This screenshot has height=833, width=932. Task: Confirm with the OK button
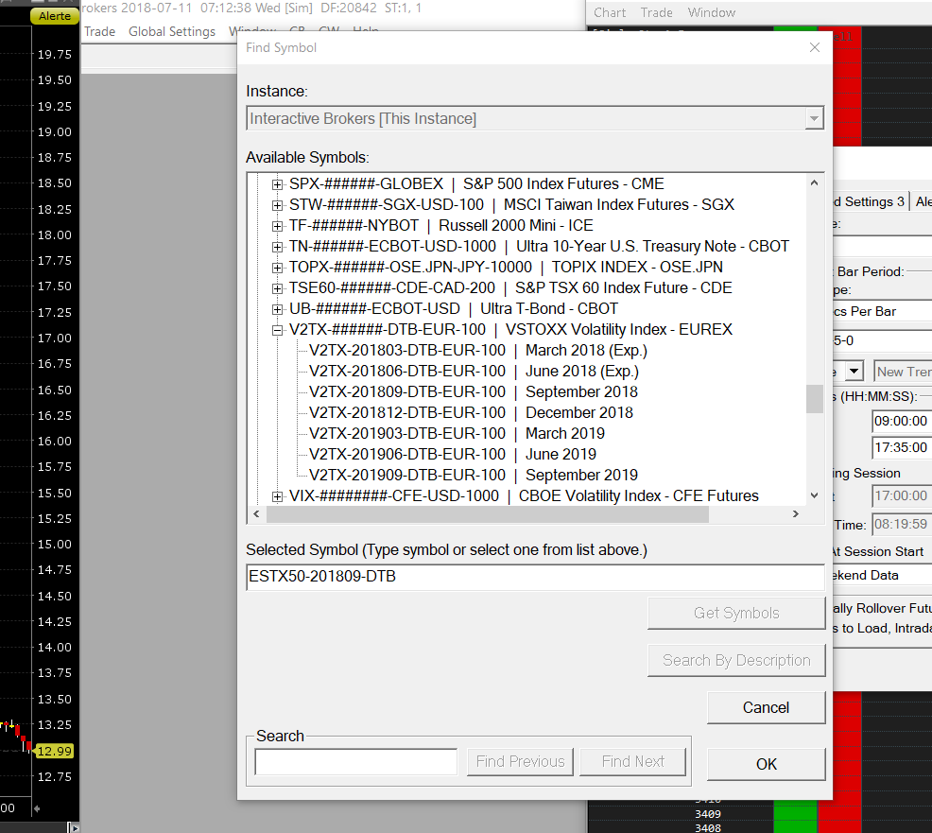coord(767,764)
